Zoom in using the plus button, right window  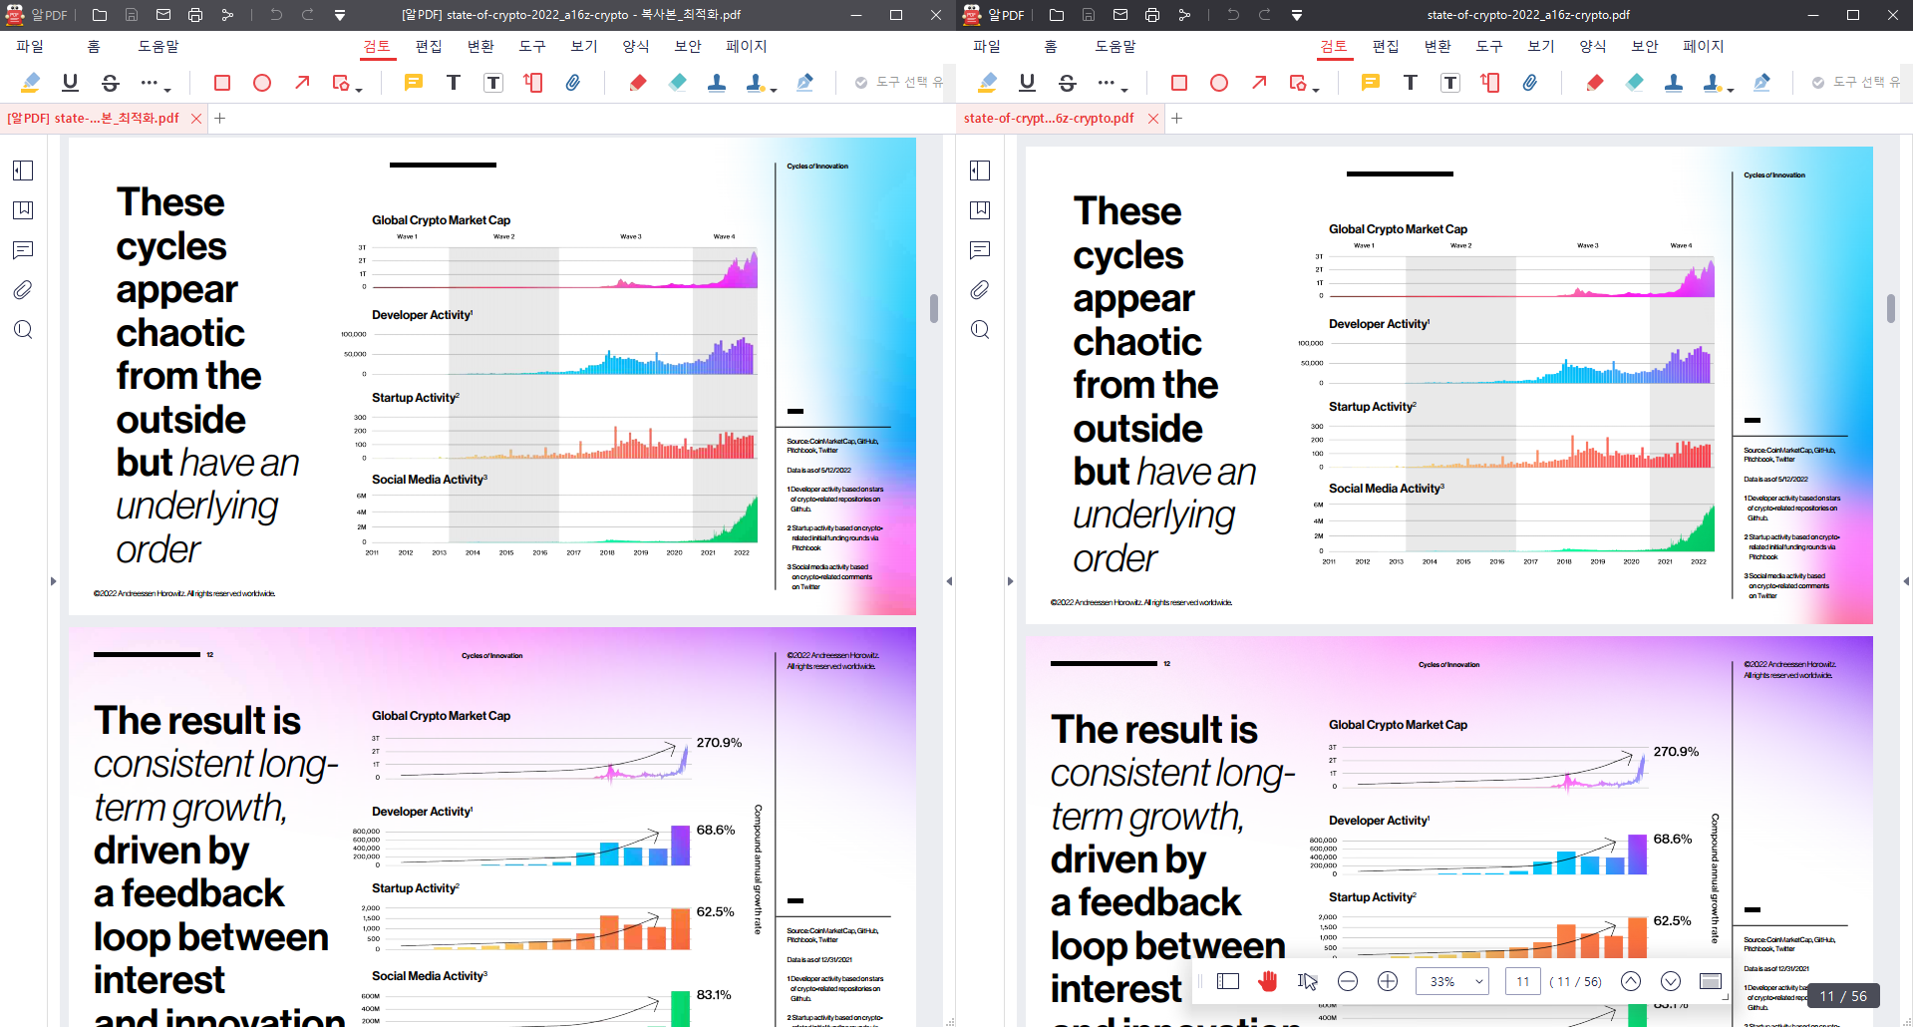[1388, 981]
